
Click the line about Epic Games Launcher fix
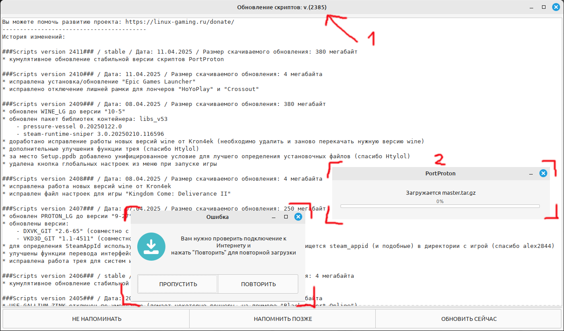pyautogui.click(x=99, y=82)
